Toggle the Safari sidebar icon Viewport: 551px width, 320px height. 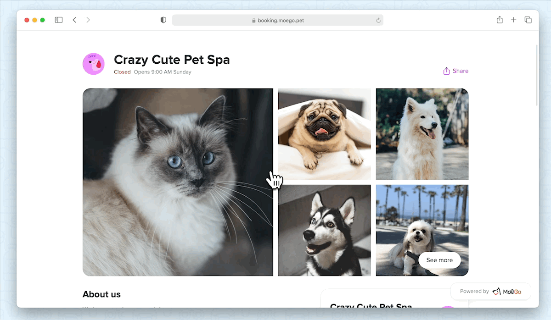59,20
